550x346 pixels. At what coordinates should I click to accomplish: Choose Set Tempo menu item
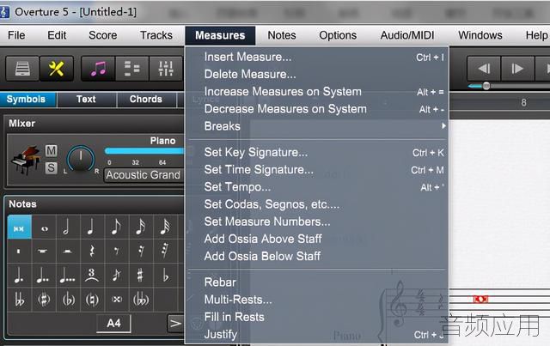pyautogui.click(x=317, y=187)
